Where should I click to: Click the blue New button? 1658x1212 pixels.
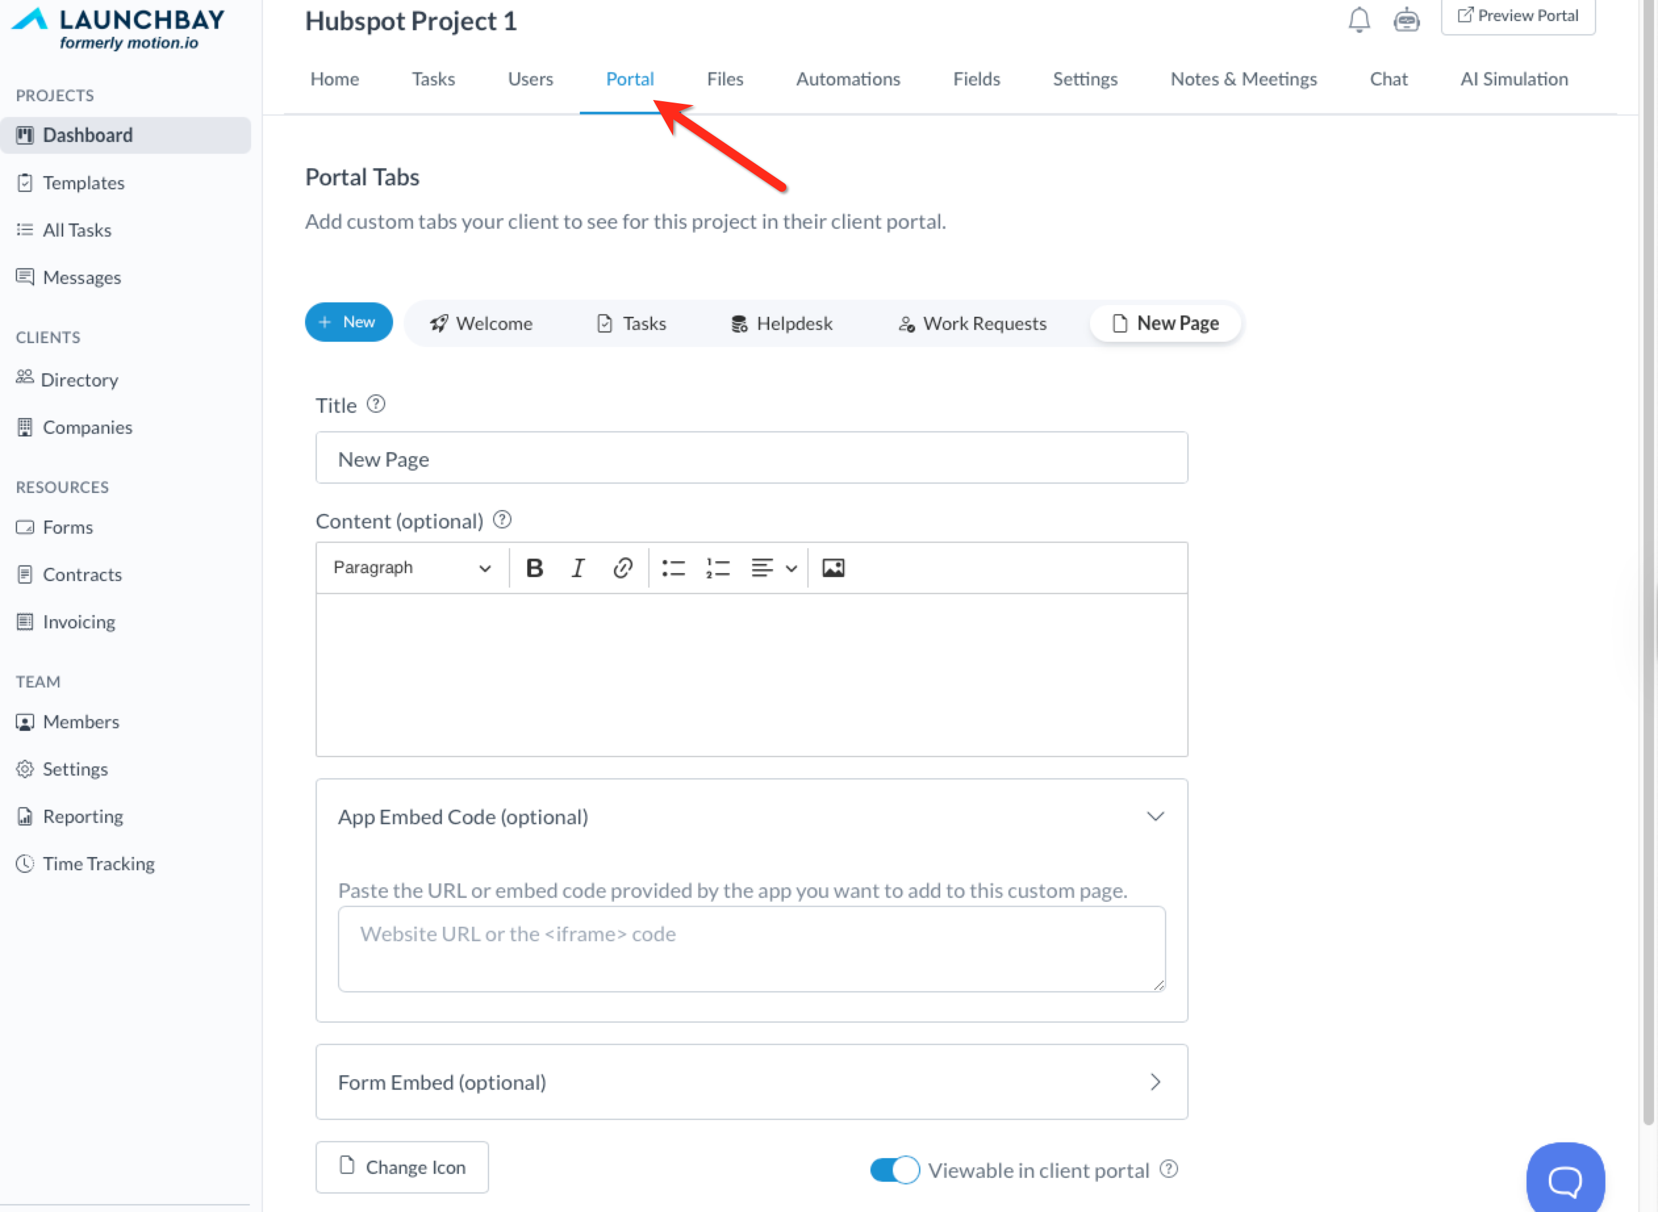coord(348,322)
